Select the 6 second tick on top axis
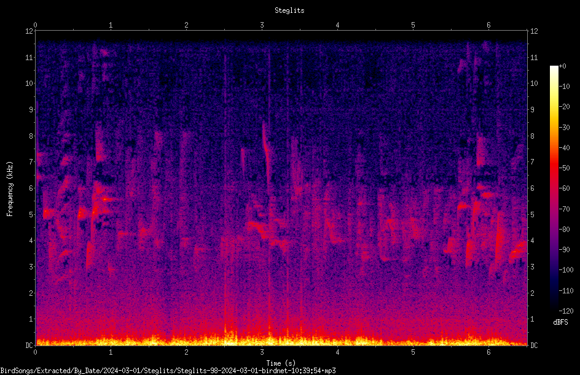Image resolution: width=580 pixels, height=375 pixels. [488, 25]
